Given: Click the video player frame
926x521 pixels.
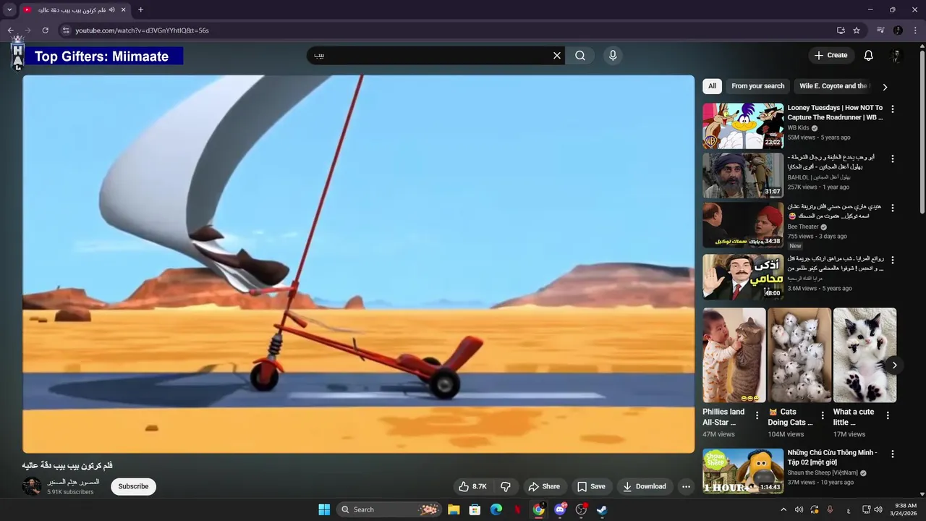Looking at the screenshot, I should 358,264.
